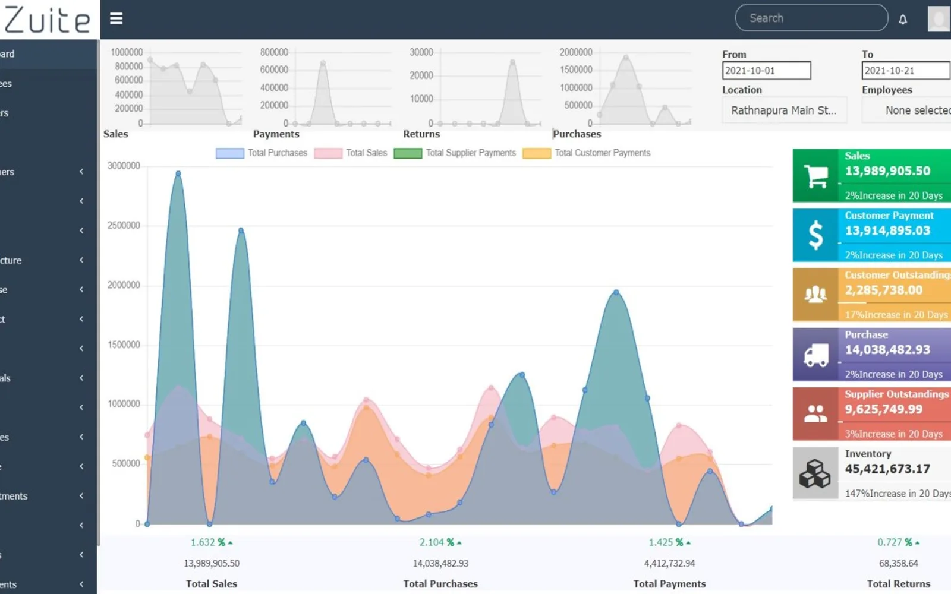The height and width of the screenshot is (594, 951).
Task: Edit the To date field
Action: click(906, 71)
